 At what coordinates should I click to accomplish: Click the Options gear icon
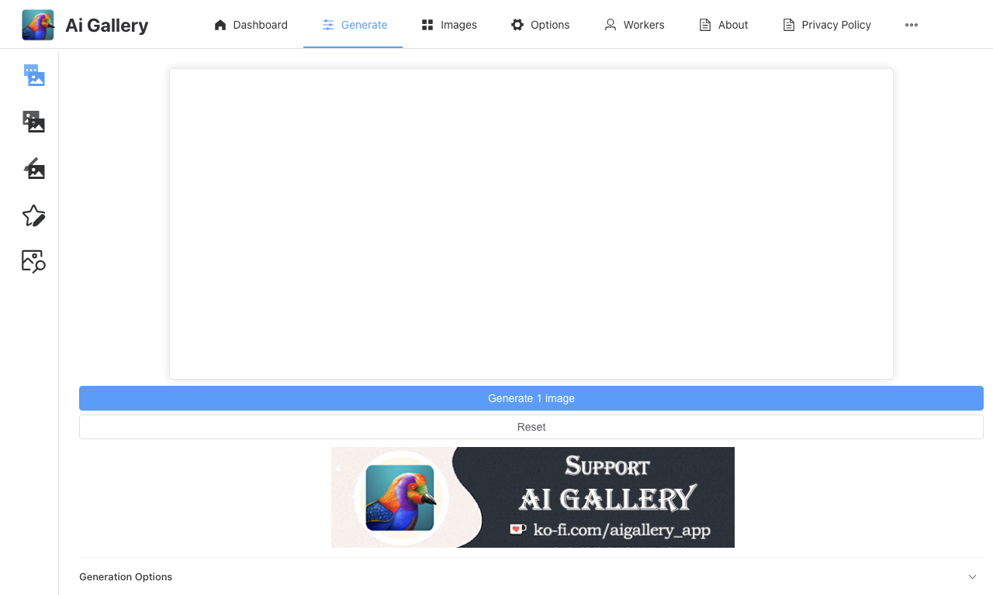coord(517,25)
